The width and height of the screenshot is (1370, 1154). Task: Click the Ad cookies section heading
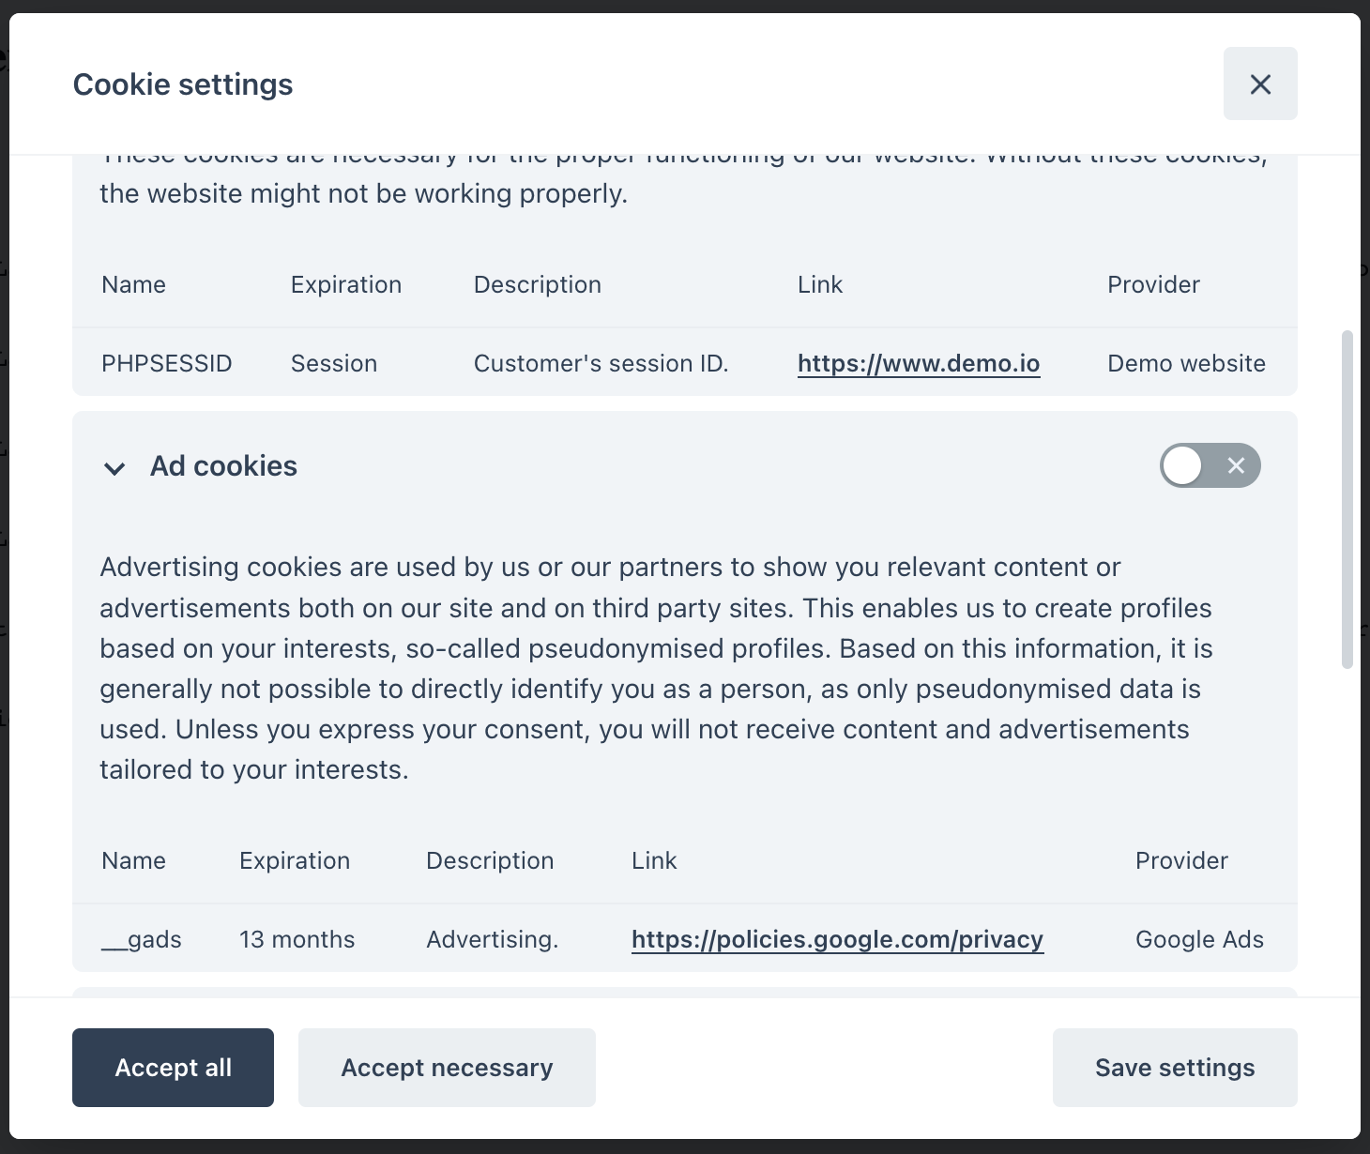223,466
